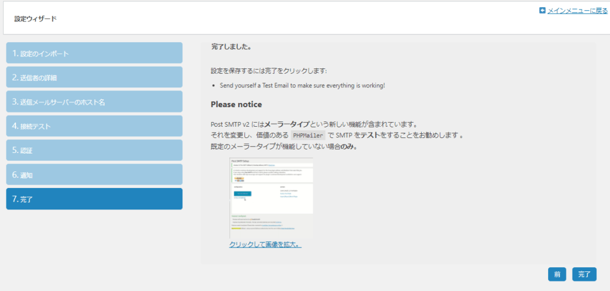Click the Send yourself a Test Email bullet
Screen dimensions: 610x291
pos(302,86)
